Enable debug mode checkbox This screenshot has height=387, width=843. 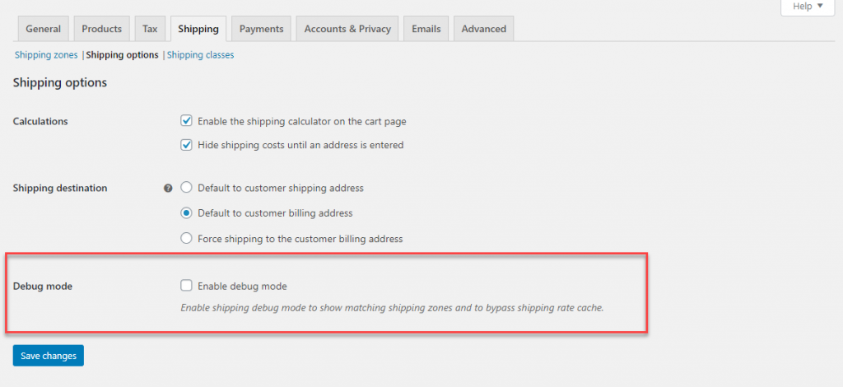pyautogui.click(x=187, y=286)
